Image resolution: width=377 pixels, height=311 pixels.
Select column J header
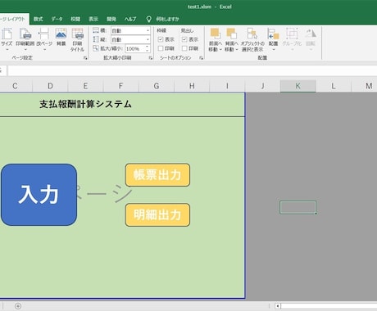coord(262,86)
